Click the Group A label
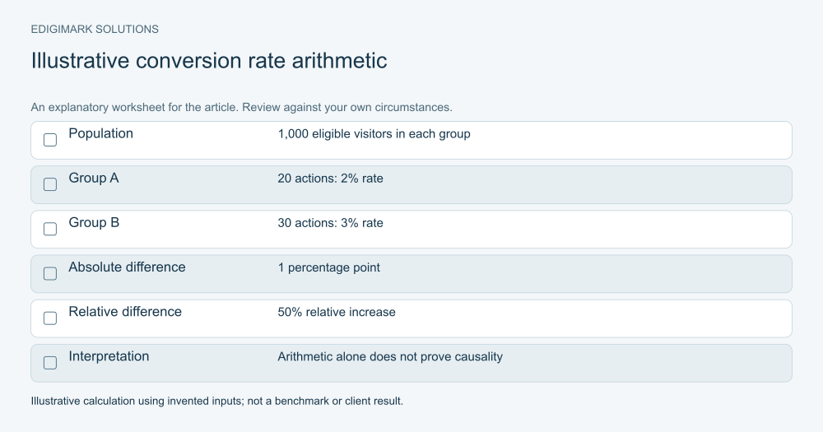The height and width of the screenshot is (432, 823). pos(94,178)
